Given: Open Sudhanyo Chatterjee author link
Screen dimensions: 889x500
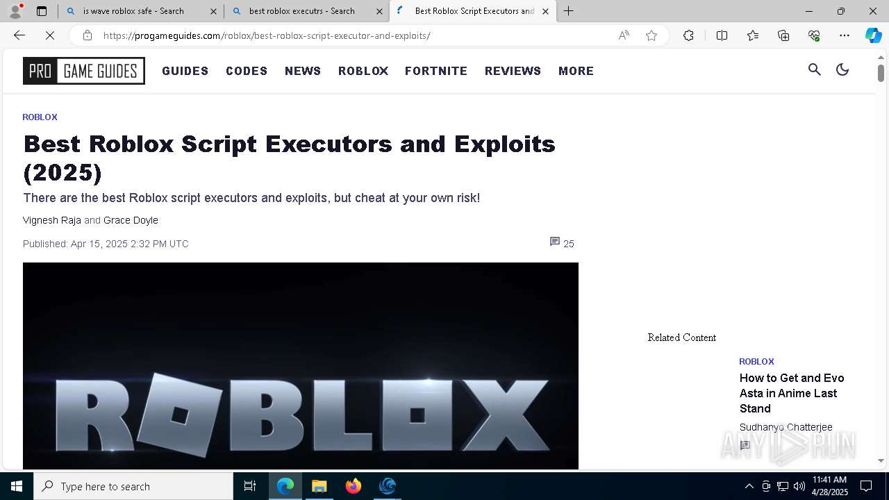Looking at the screenshot, I should [786, 427].
